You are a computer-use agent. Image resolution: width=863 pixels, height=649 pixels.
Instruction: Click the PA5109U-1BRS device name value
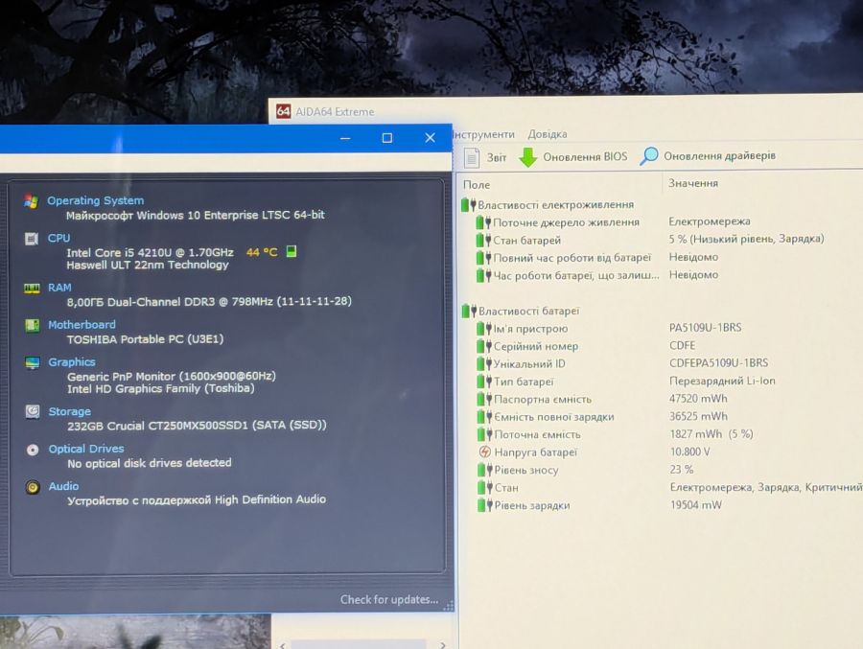(x=705, y=328)
